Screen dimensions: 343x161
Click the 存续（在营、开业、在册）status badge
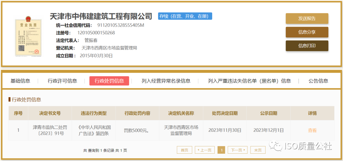pyautogui.click(x=185, y=16)
